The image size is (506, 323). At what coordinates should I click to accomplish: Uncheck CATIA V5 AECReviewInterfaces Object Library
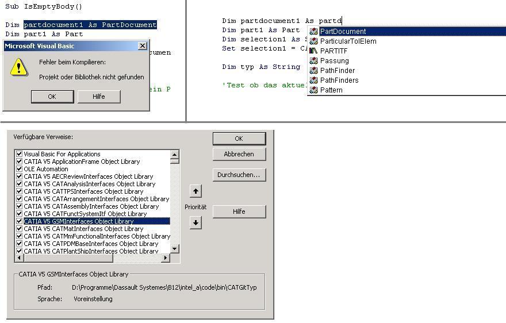coord(20,176)
